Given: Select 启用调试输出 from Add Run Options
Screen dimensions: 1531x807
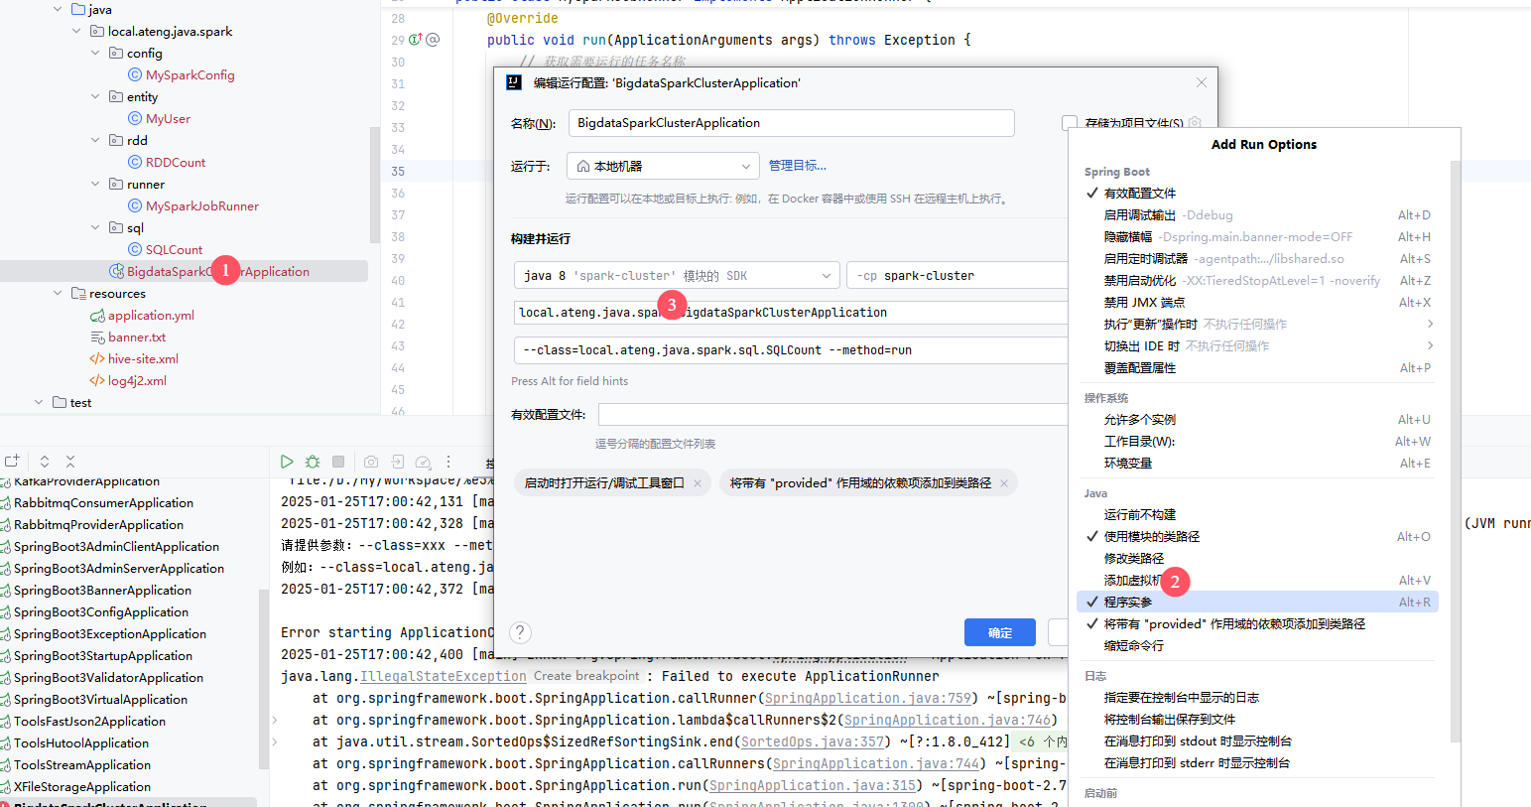Looking at the screenshot, I should (1139, 215).
